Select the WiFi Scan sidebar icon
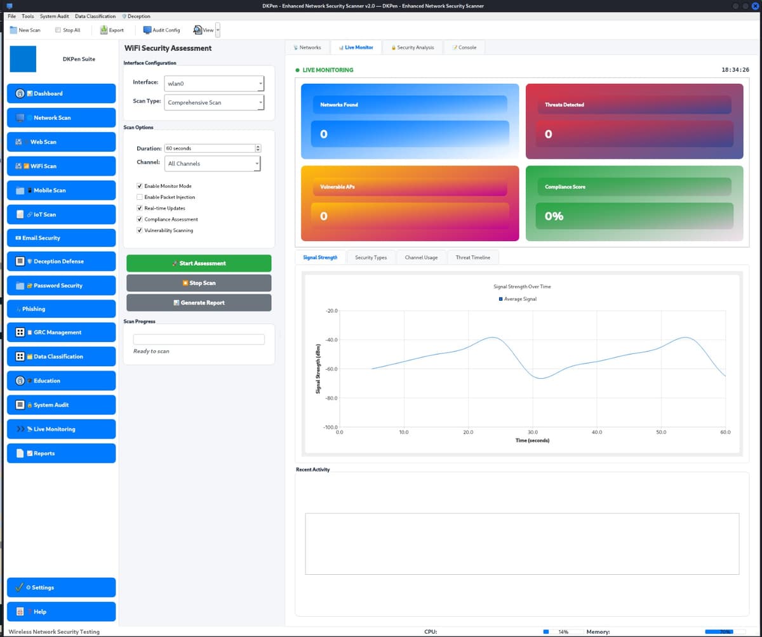The image size is (762, 637). (61, 166)
